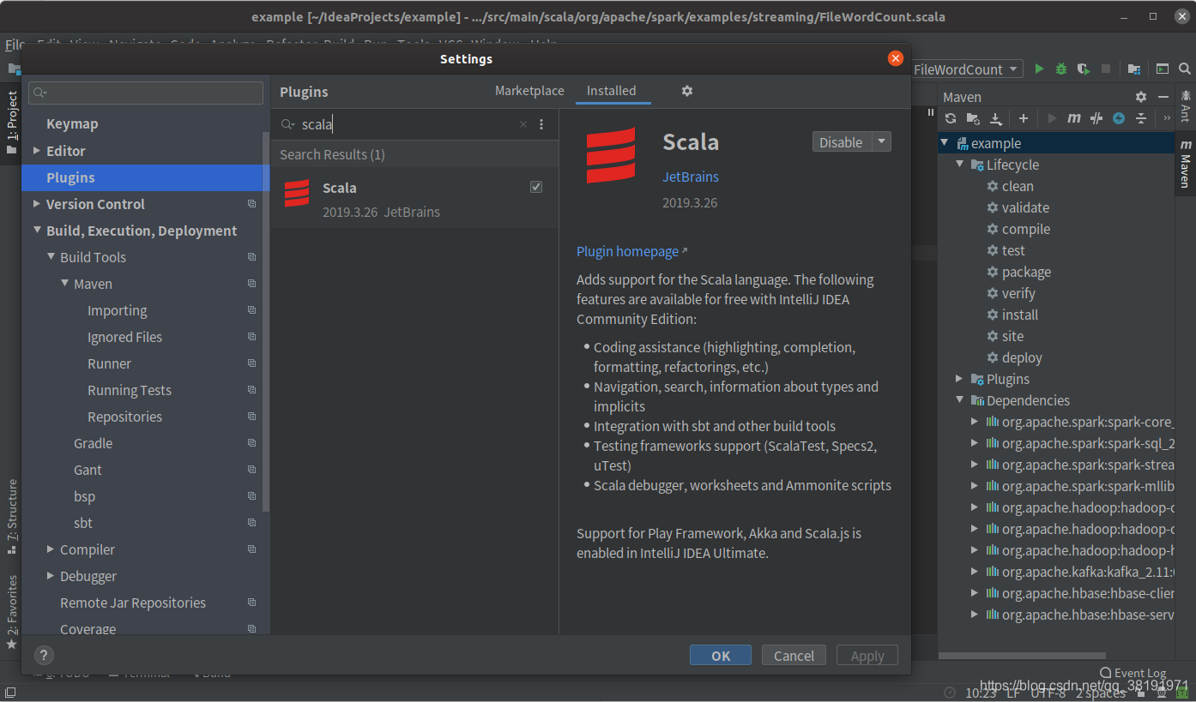Expand the Compiler settings node
Screen dimensions: 1196x702
click(x=51, y=549)
